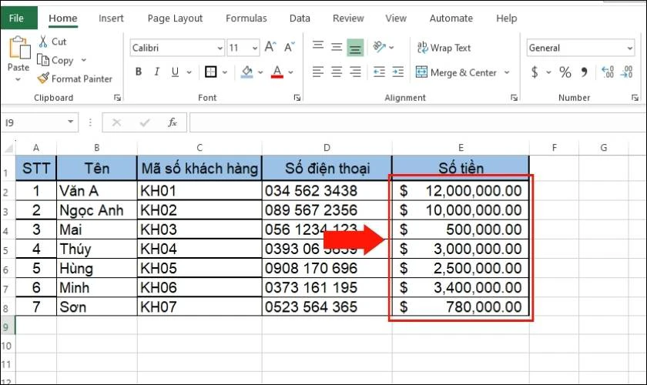The width and height of the screenshot is (647, 385).
Task: Click Decrease Decimal icon
Action: click(626, 72)
